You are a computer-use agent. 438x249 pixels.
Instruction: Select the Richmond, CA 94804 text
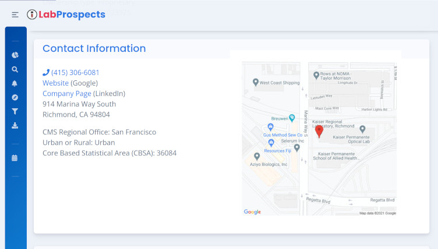(x=76, y=115)
